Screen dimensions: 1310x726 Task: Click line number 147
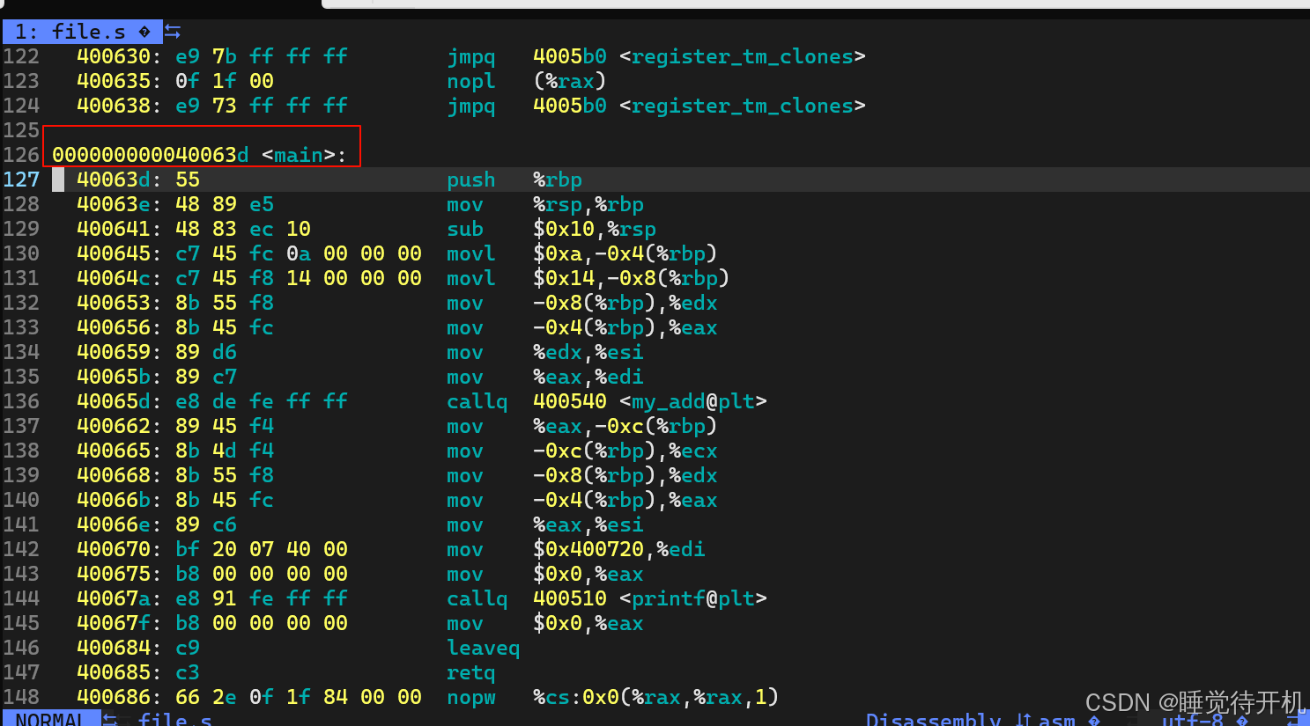pos(21,672)
